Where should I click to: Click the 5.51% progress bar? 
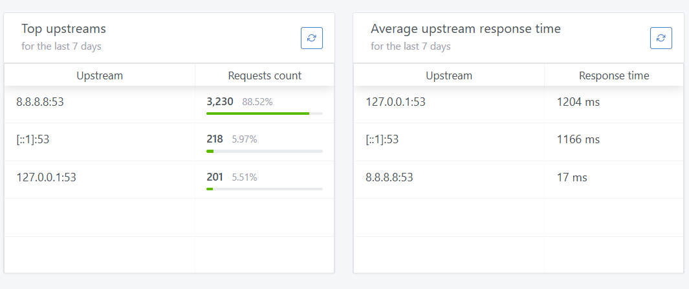(x=264, y=189)
